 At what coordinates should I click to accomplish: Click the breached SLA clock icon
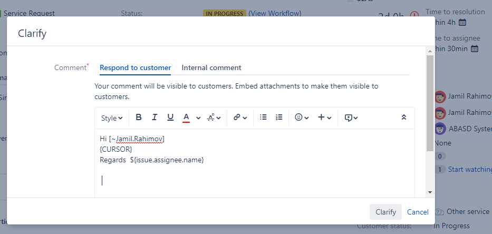pos(414,15)
